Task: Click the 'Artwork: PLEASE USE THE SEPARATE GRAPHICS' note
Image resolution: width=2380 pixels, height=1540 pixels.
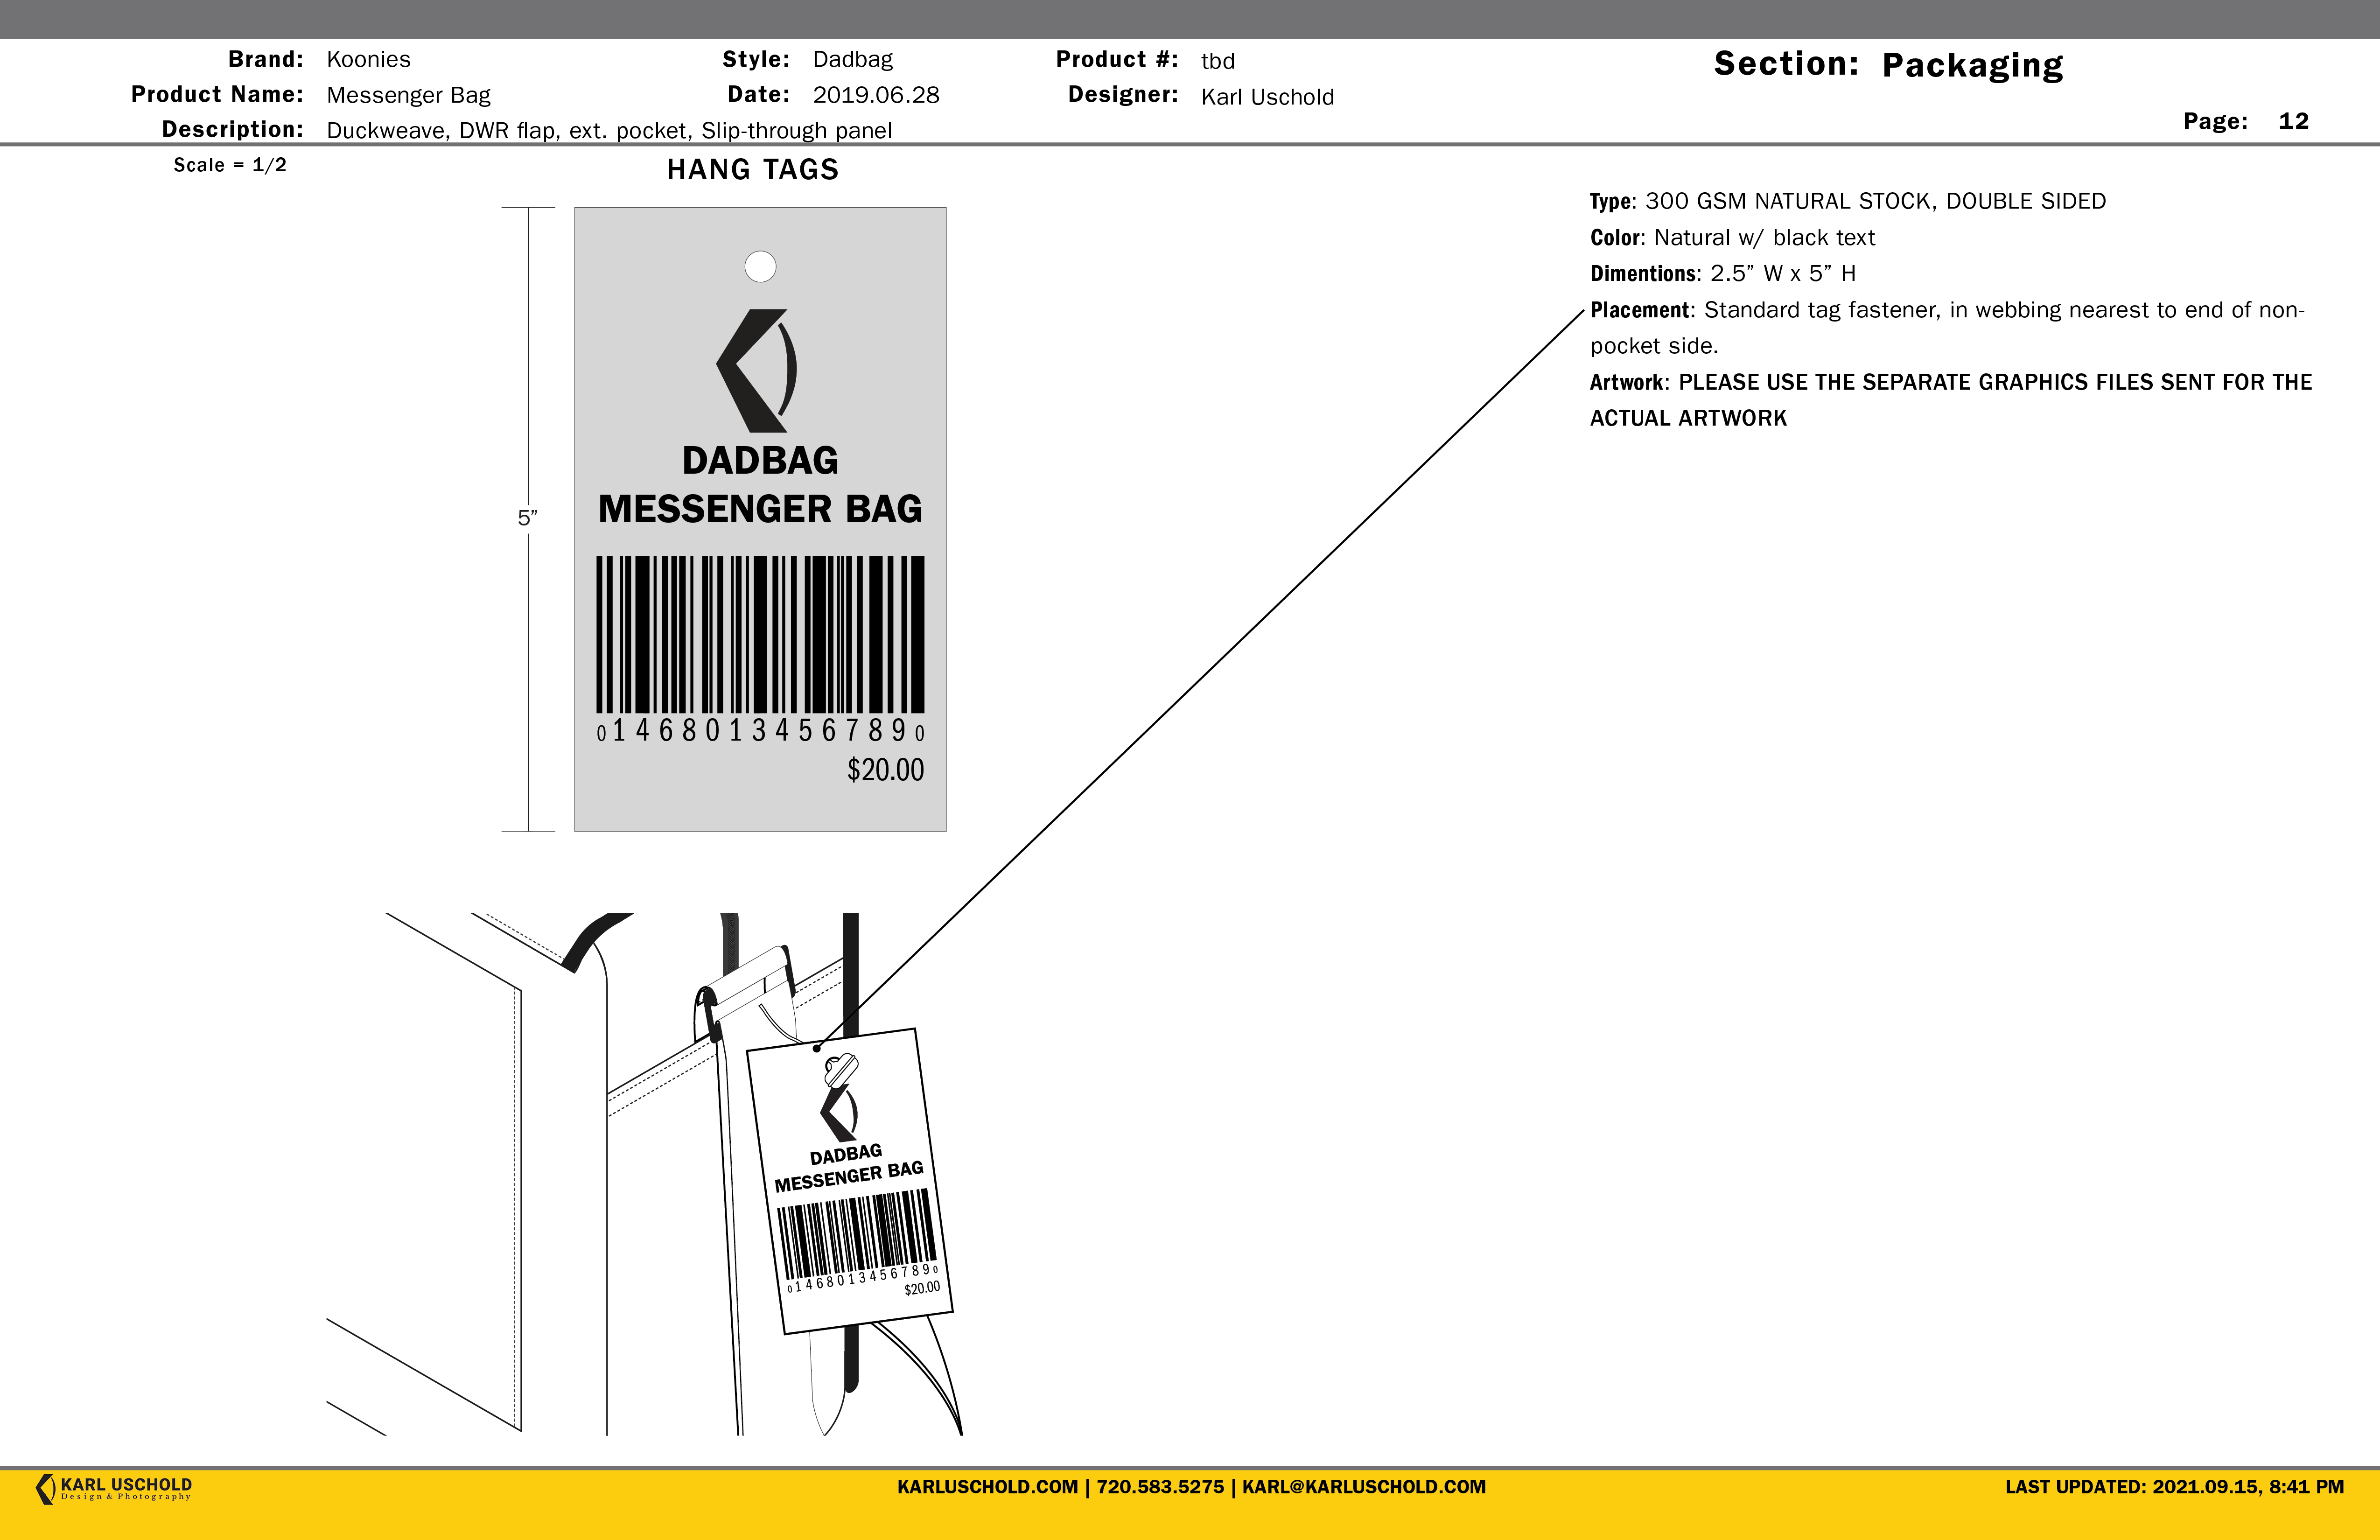Action: 1950,399
